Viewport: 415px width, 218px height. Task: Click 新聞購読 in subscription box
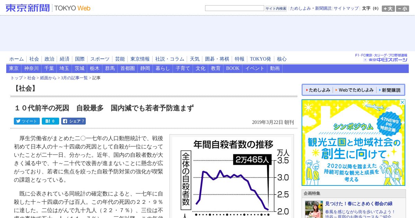[x=389, y=90]
